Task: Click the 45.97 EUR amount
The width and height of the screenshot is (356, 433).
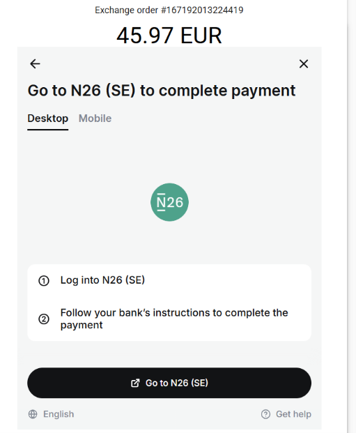Action: [169, 36]
